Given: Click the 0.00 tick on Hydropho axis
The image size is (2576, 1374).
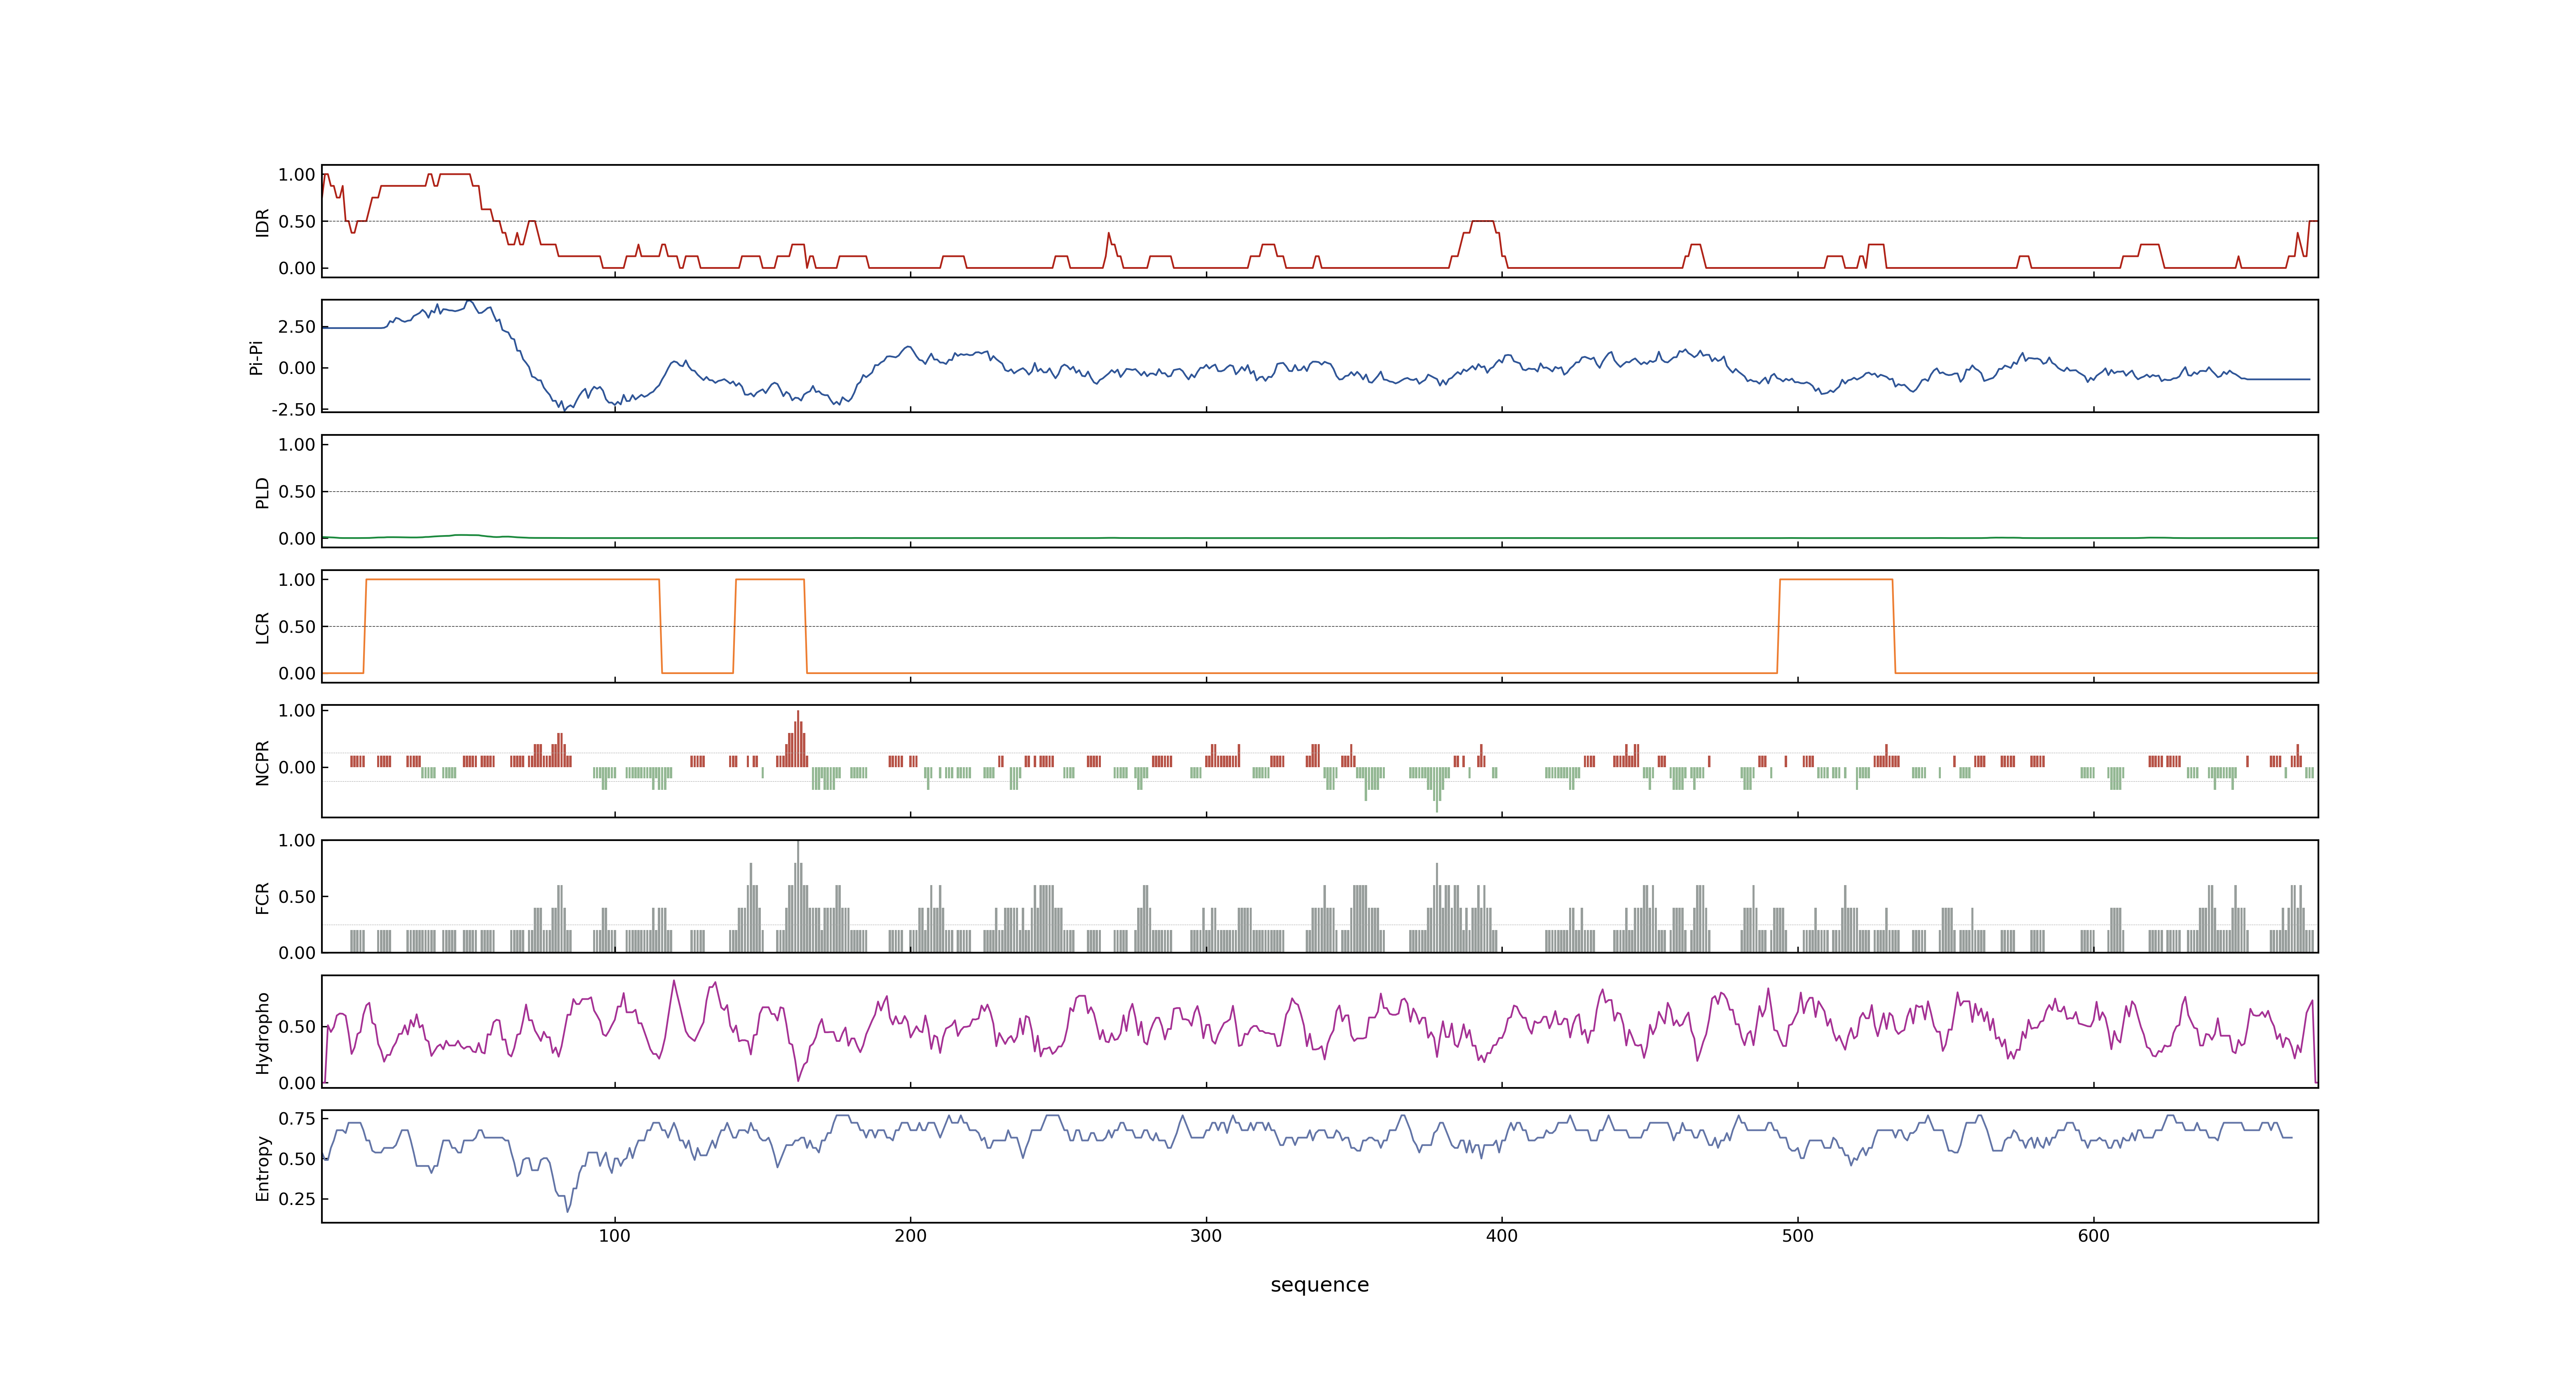Looking at the screenshot, I should (x=297, y=1083).
